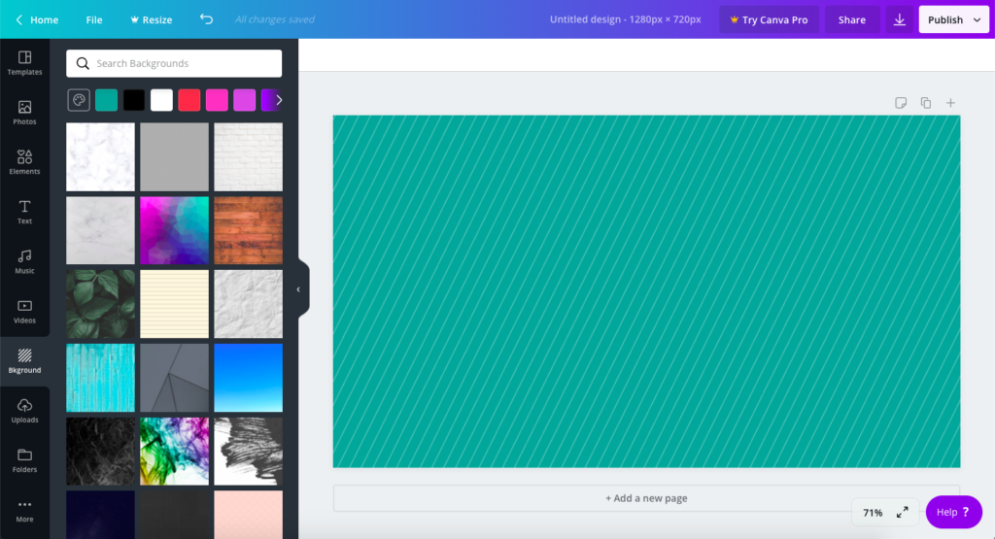Screen dimensions: 995x539
Task: Add a page with the plus icon
Action: [x=950, y=103]
